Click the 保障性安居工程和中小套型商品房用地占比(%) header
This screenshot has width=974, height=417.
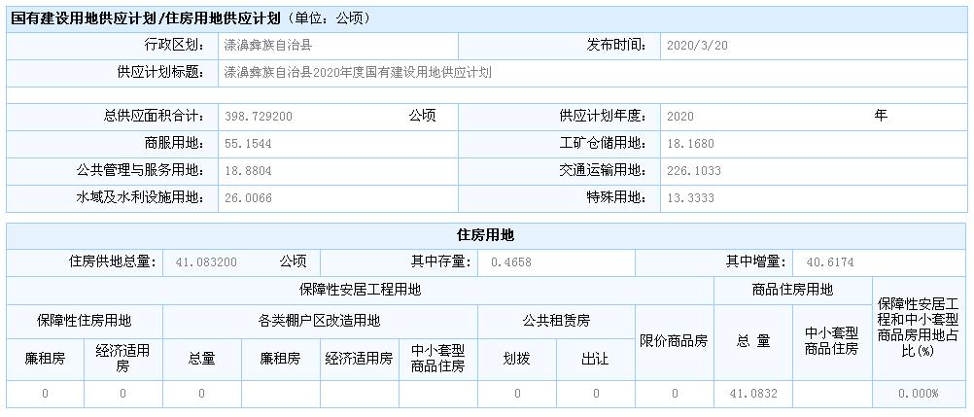[x=920, y=329]
